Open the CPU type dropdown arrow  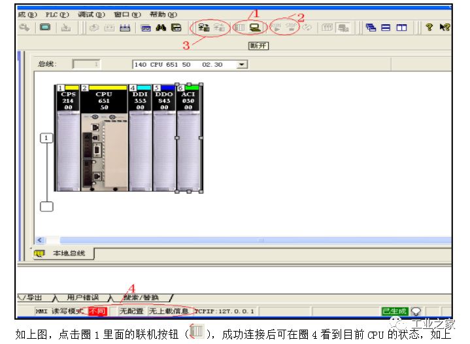[242, 65]
